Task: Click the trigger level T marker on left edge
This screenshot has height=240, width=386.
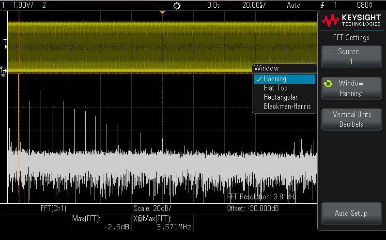Action: (5, 45)
